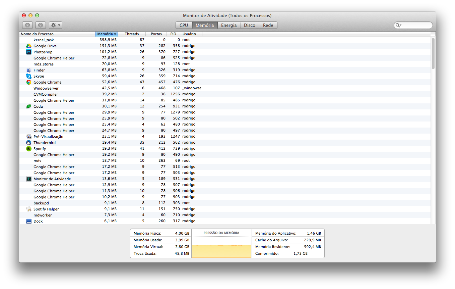Sort by PID column header

coord(174,34)
